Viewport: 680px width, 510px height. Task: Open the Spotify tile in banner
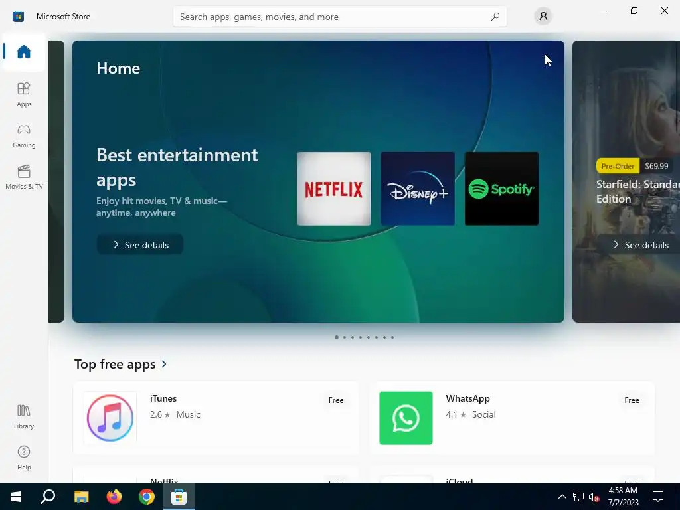pos(501,189)
